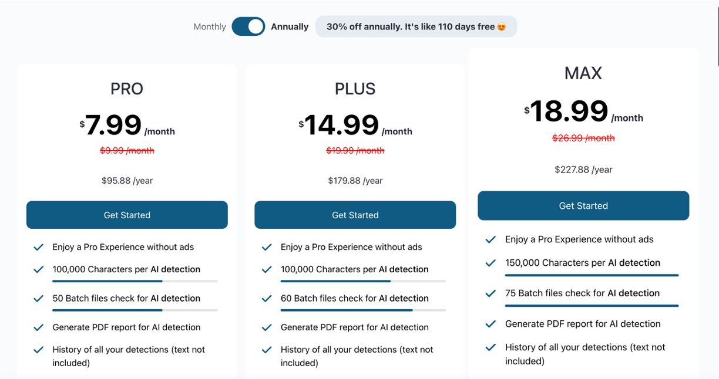Click Get Started under PRO plan

(127, 215)
